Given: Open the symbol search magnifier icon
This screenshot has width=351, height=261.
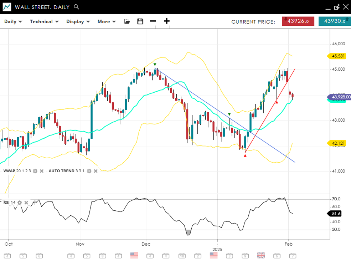Looking at the screenshot, I should [x=76, y=7].
